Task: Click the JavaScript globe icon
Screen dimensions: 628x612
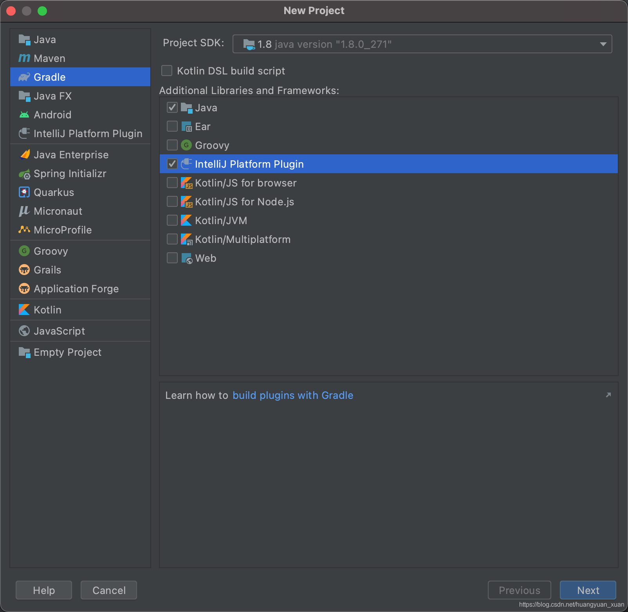Action: pos(24,331)
